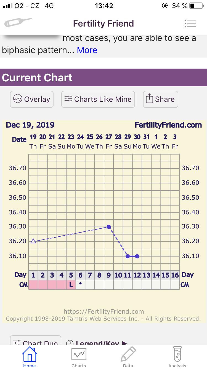The height and width of the screenshot is (369, 207).
Task: Select the triangle temperature marker on day 1
Action: 33,241
